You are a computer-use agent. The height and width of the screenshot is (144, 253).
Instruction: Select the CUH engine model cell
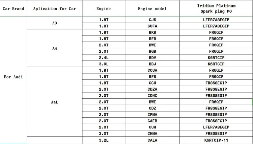[152, 127]
